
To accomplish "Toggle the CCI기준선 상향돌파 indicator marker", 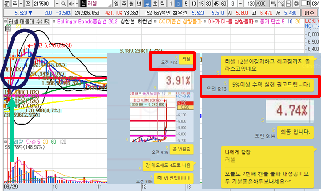I will (155, 22).
